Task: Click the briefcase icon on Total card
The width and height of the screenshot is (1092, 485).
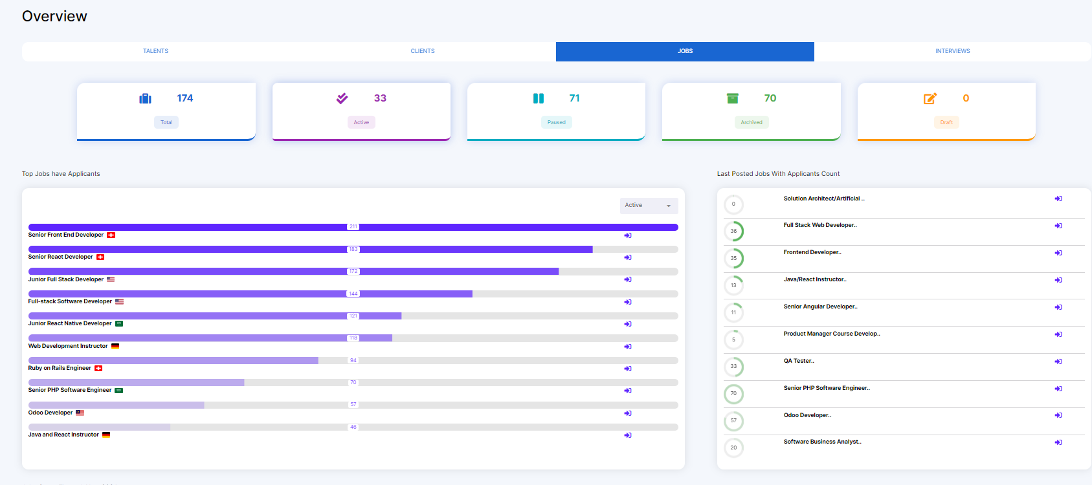Action: coord(145,98)
